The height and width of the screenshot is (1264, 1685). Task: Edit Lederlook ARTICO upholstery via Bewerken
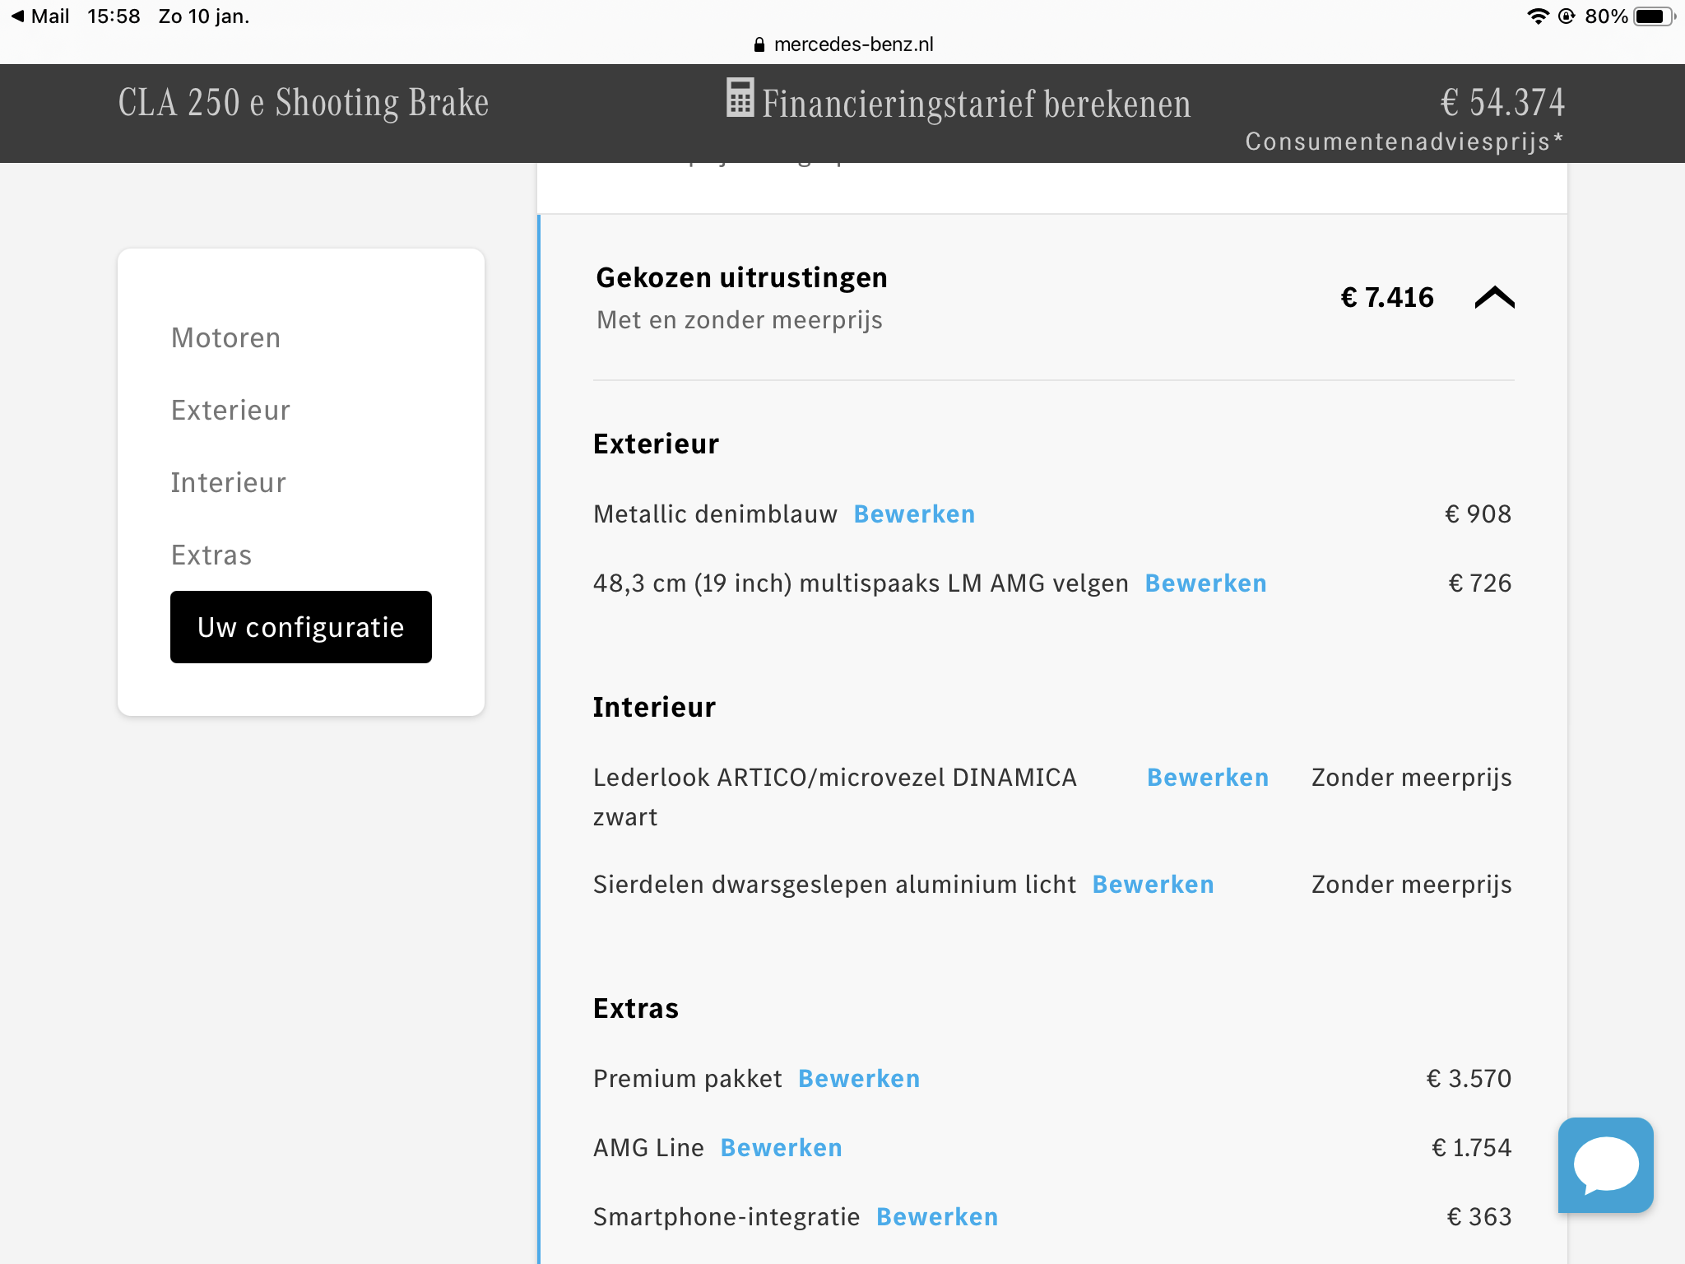click(x=1208, y=778)
